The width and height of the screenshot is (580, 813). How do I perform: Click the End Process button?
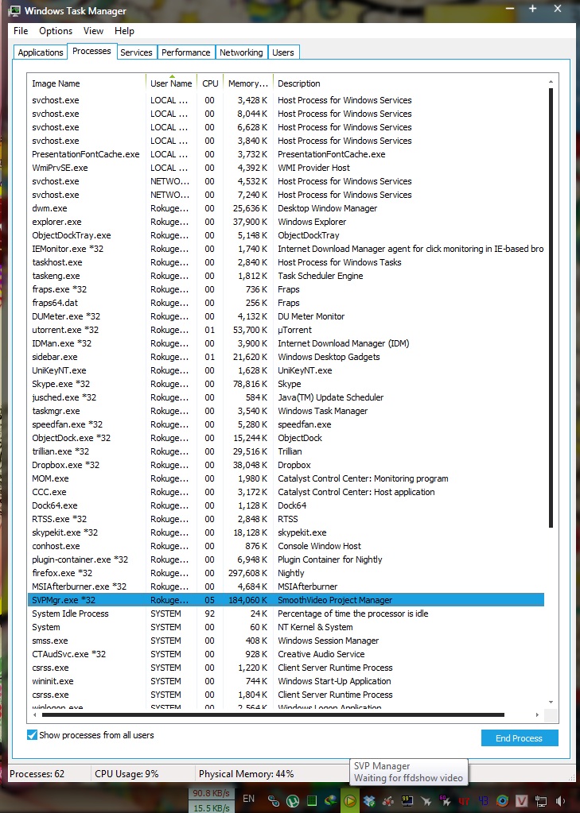pos(519,738)
